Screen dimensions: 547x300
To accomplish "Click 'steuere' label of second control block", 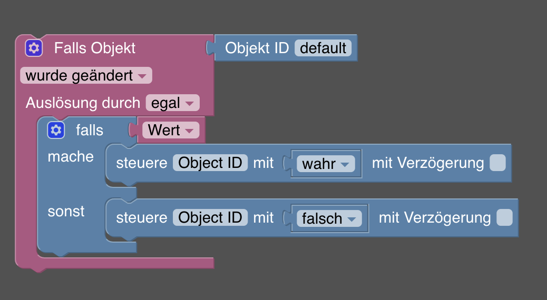I will pos(142,218).
